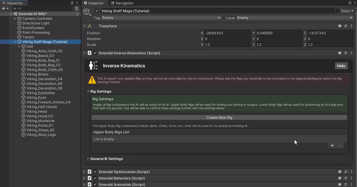
Task: Click Emerald Optimization script help icon
Action: (x=340, y=172)
